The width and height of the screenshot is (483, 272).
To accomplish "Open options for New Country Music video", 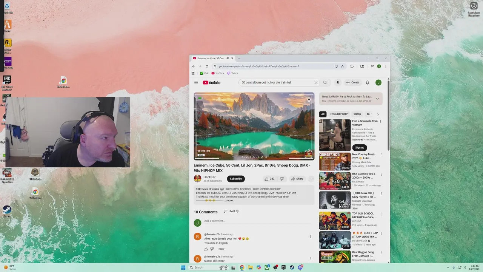I will (381, 155).
